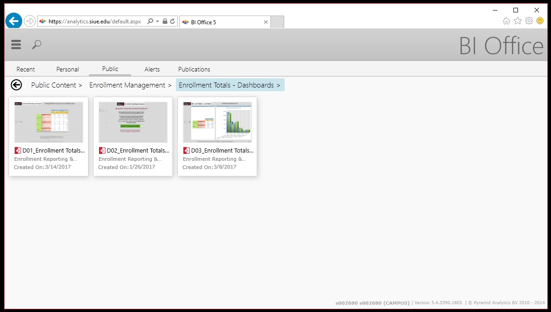This screenshot has height=312, width=551.
Task: Open the hamburger main menu
Action: [x=16, y=44]
